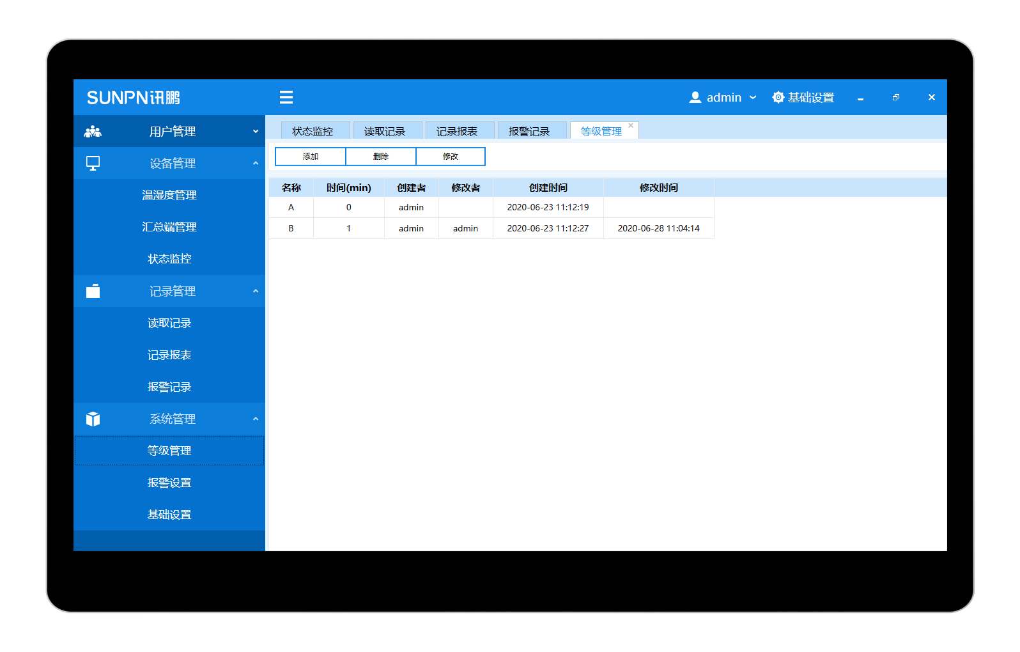The width and height of the screenshot is (1020, 652).
Task: Sort by the 修改者 column header
Action: (466, 188)
